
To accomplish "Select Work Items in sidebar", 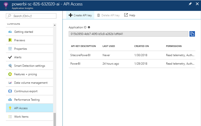I will (21, 117).
